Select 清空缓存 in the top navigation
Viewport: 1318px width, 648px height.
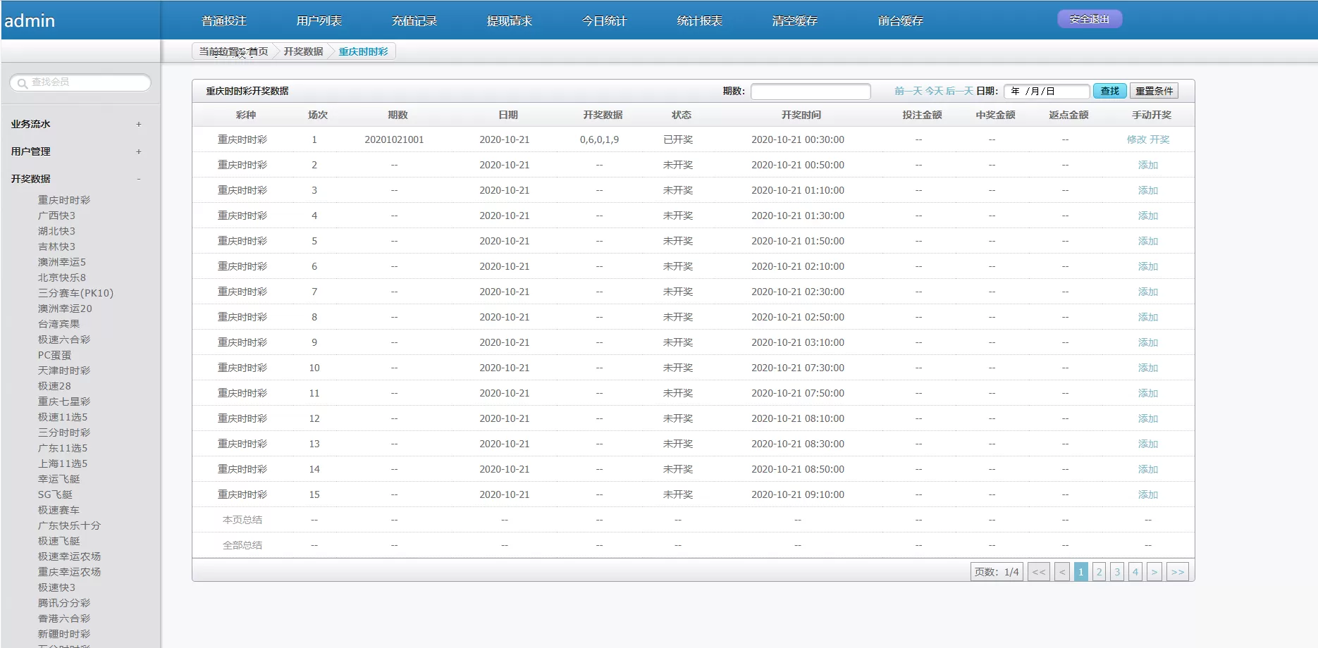click(794, 20)
